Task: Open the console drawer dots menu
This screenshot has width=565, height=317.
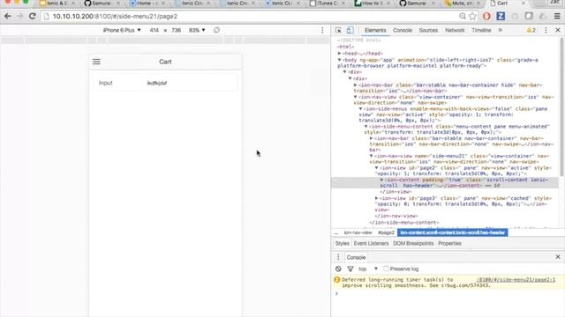Action: (338, 257)
